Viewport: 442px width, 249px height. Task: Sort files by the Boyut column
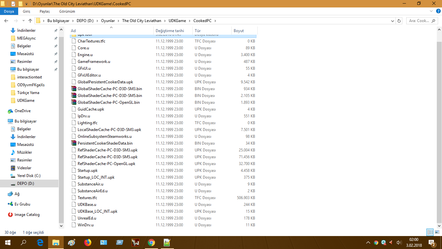[x=244, y=31]
